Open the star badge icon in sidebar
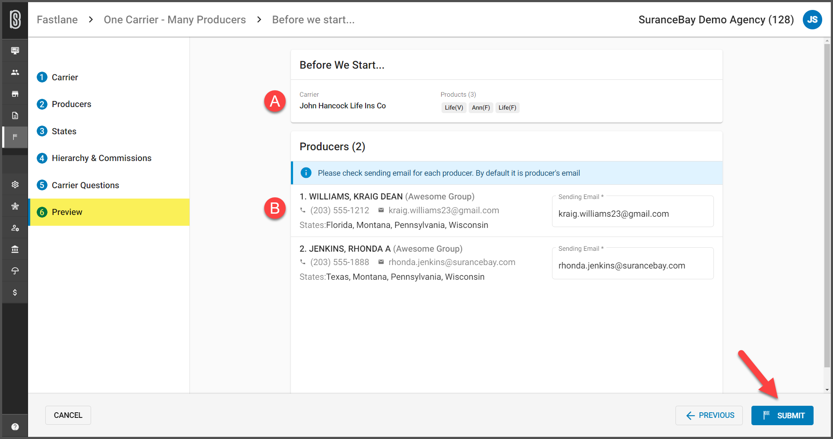This screenshot has height=439, width=833. pyautogui.click(x=15, y=206)
